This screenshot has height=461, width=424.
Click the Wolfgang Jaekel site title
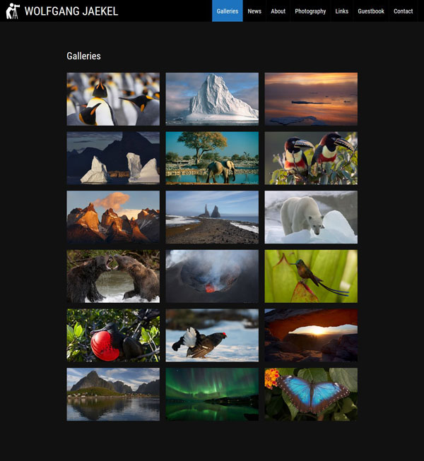click(71, 11)
